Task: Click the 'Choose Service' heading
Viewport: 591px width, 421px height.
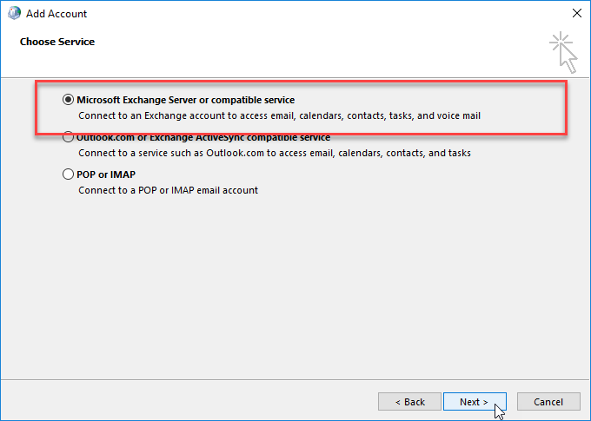Action: pyautogui.click(x=57, y=42)
